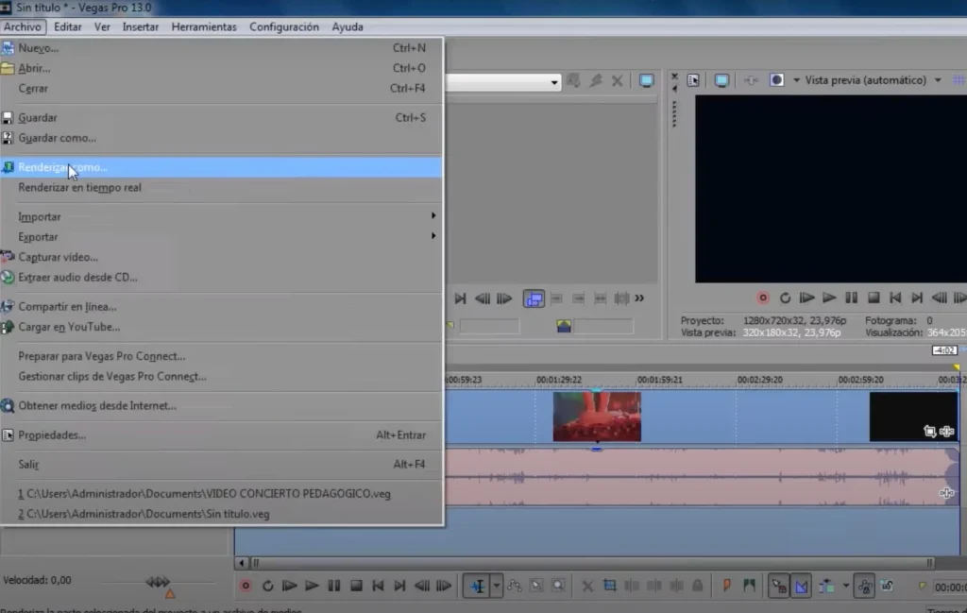Toggle snapping in the timeline toolbar
Viewport: 967px width, 613px height.
(x=779, y=586)
